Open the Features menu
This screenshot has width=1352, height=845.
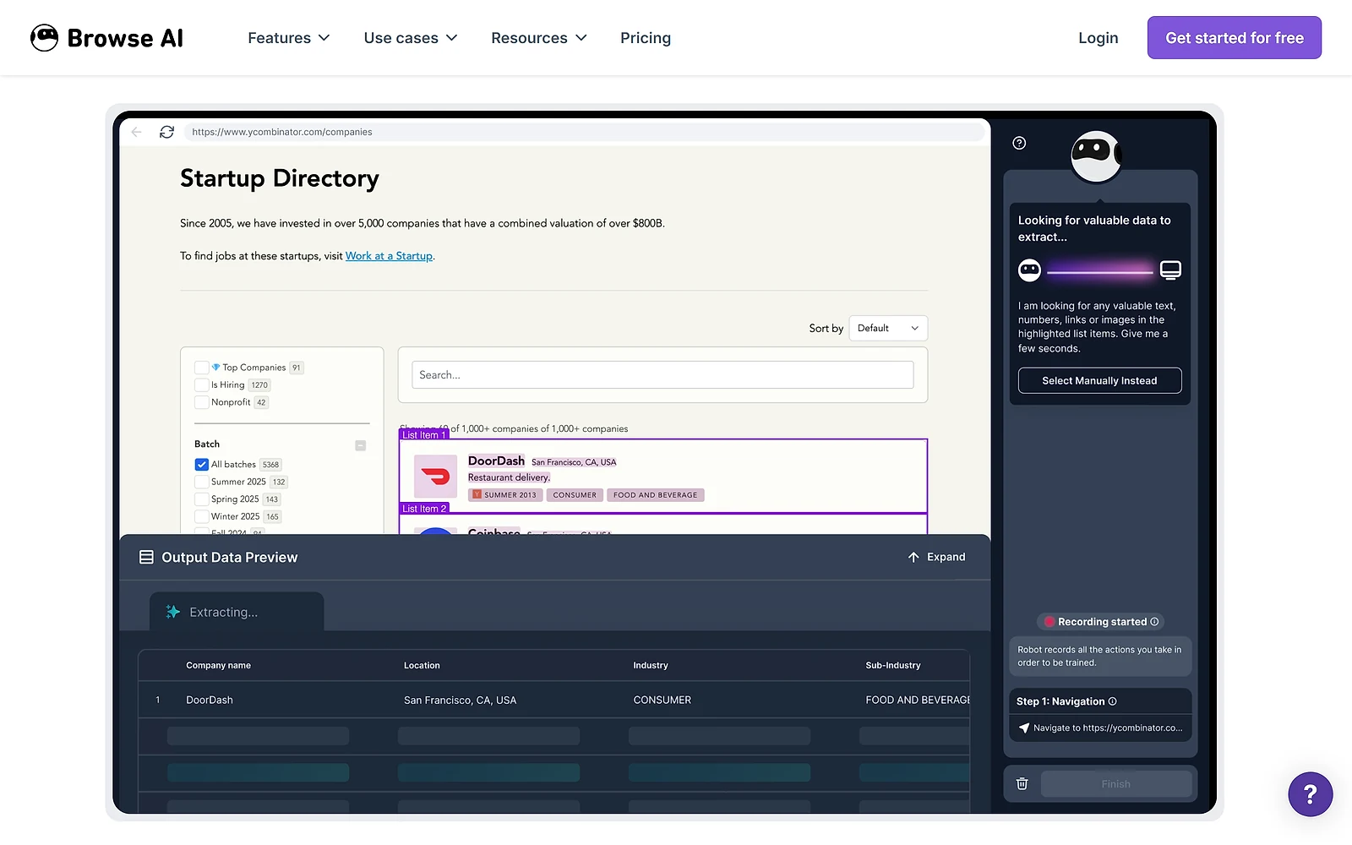click(x=288, y=38)
